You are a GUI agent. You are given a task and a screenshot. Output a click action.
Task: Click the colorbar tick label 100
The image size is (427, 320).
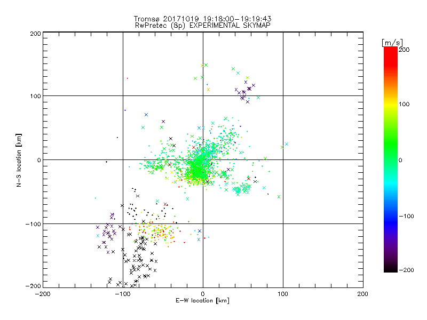click(404, 103)
